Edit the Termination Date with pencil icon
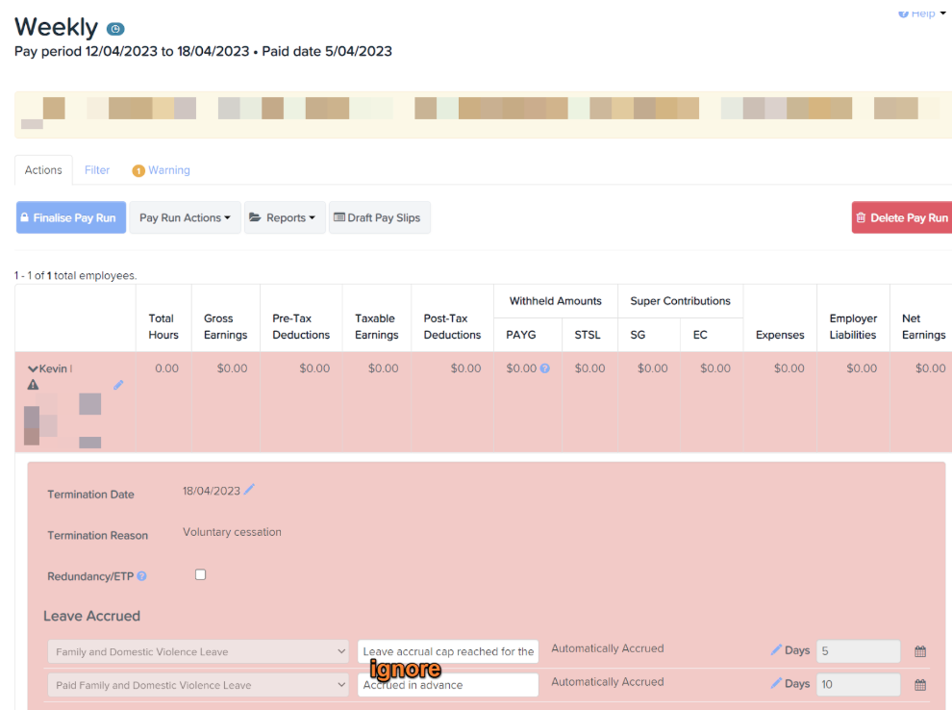952x710 pixels. tap(249, 490)
